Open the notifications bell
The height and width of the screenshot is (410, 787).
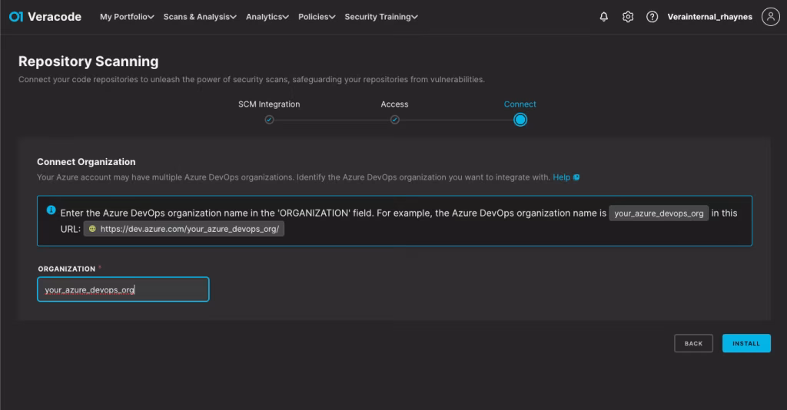pyautogui.click(x=604, y=17)
